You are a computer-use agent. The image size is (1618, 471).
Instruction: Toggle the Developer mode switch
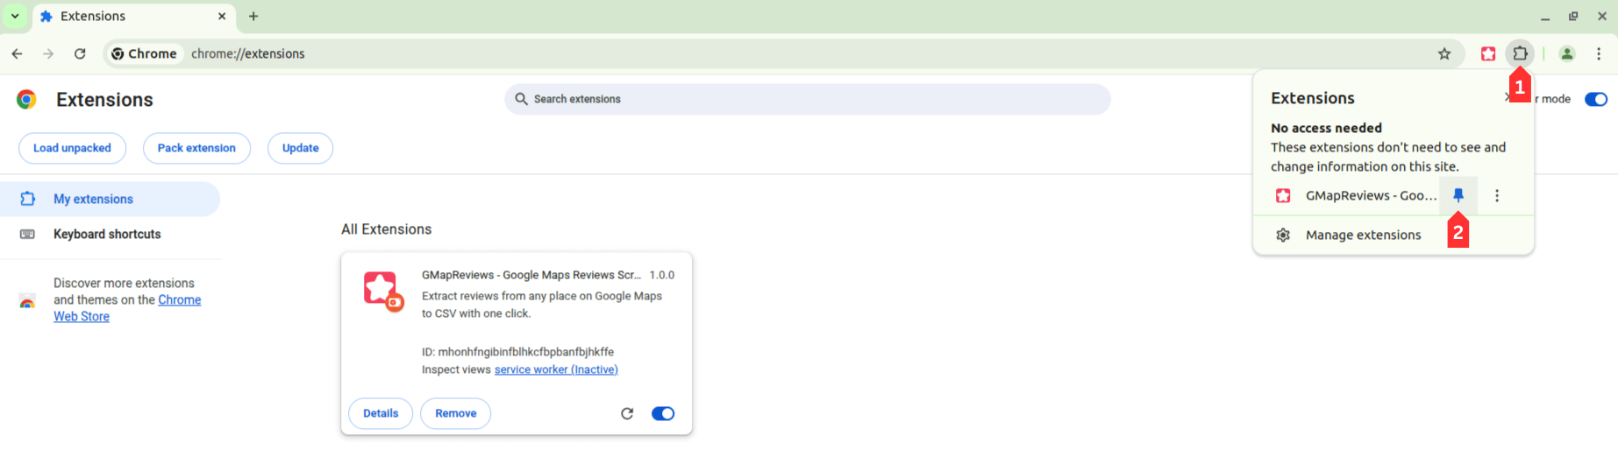coord(1596,99)
